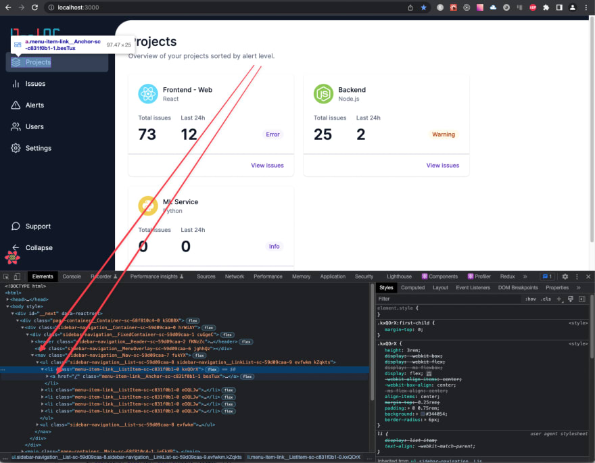
Task: Show more DevTools tabs with chevron
Action: click(x=525, y=277)
